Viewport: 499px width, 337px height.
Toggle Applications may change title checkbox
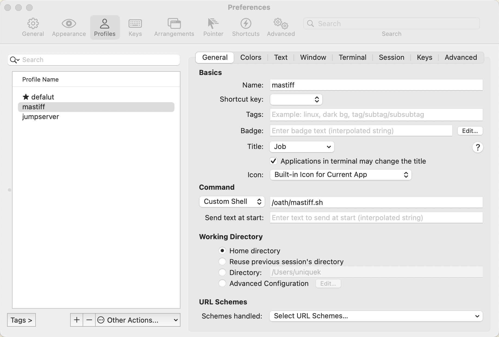click(273, 161)
